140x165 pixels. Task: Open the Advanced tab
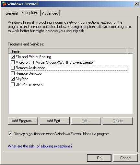point(50,13)
